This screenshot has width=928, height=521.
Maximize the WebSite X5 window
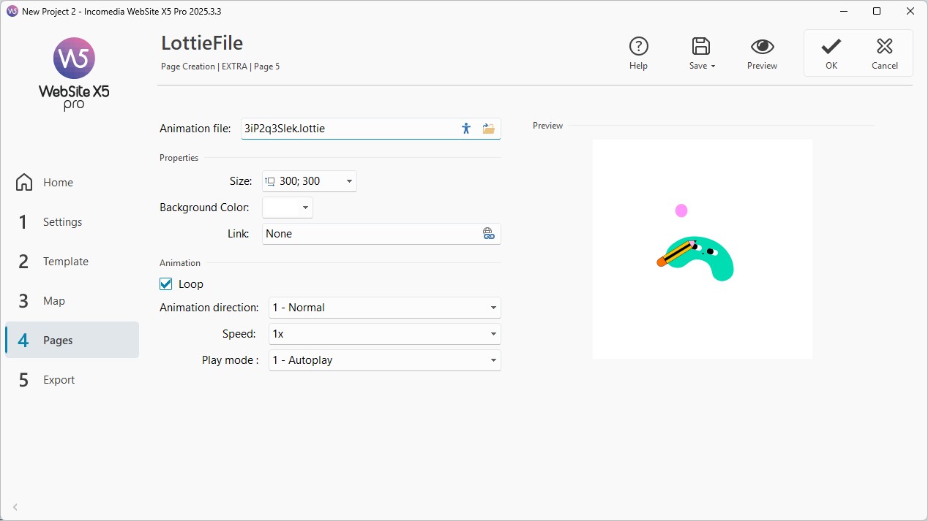877,12
